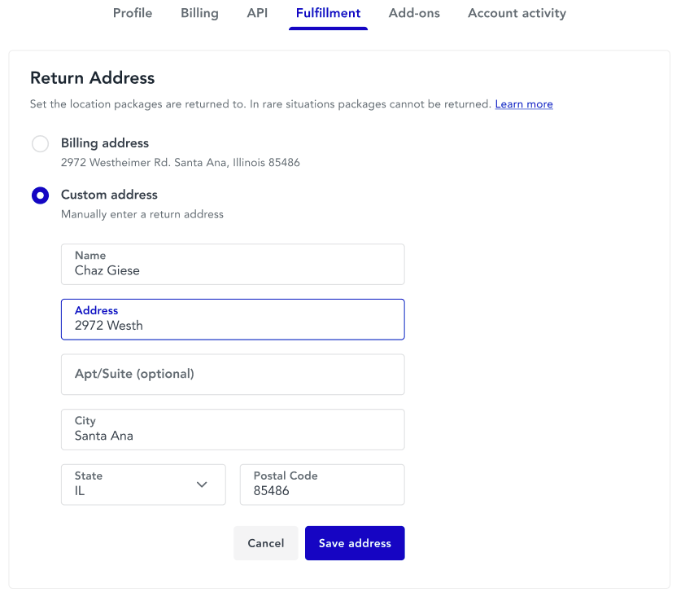
Task: Select the Fulfillment tab
Action: coord(328,13)
